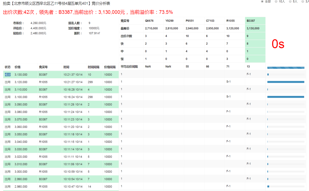Click the 3,130,000 winning price in bid list
Image resolution: width=309 pixels, height=191 pixels.
(21, 75)
